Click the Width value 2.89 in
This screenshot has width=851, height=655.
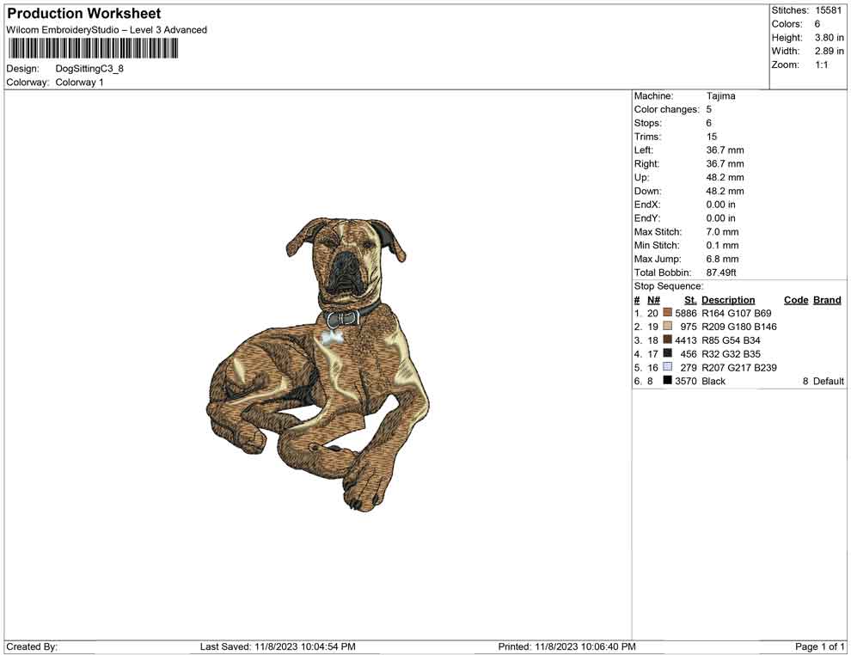(830, 51)
